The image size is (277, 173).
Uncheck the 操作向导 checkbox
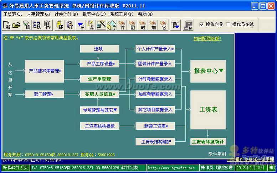click(x=202, y=25)
